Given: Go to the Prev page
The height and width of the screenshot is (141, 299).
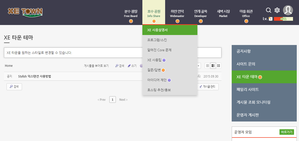Looking at the screenshot, I should click(x=102, y=100).
